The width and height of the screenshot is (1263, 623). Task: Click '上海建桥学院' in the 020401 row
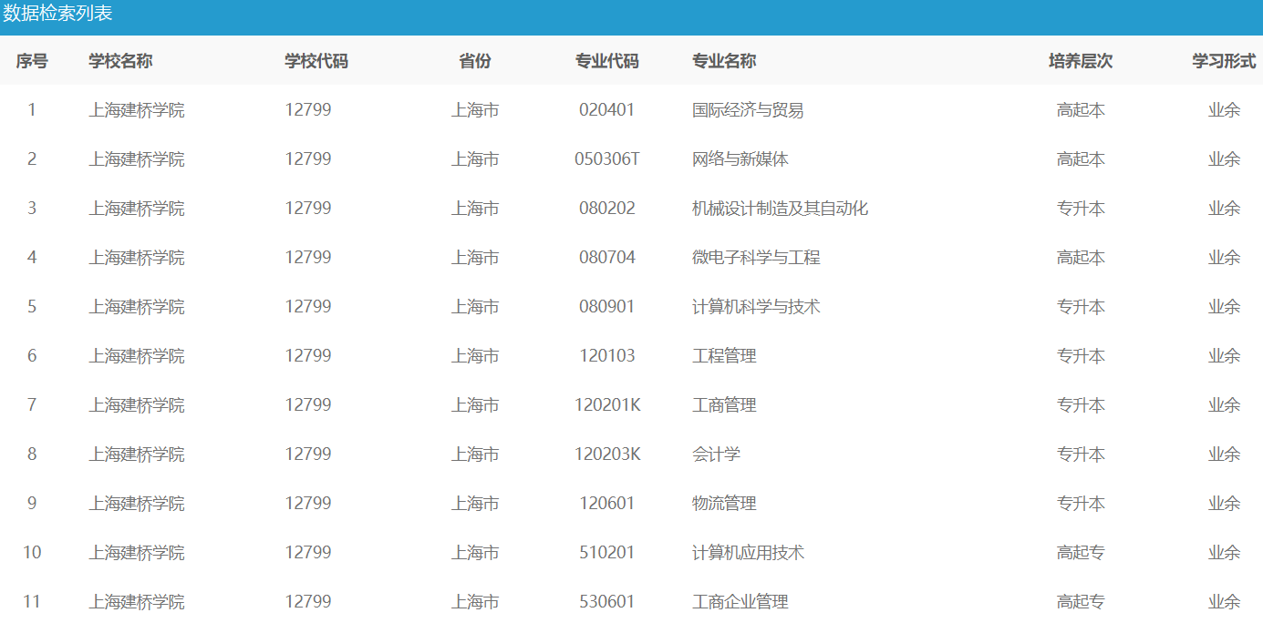coord(137,110)
